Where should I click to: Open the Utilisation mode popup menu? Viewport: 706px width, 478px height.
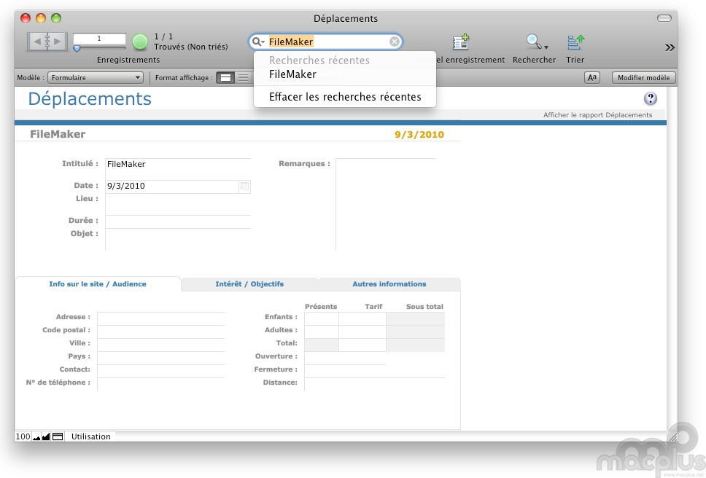(x=90, y=436)
